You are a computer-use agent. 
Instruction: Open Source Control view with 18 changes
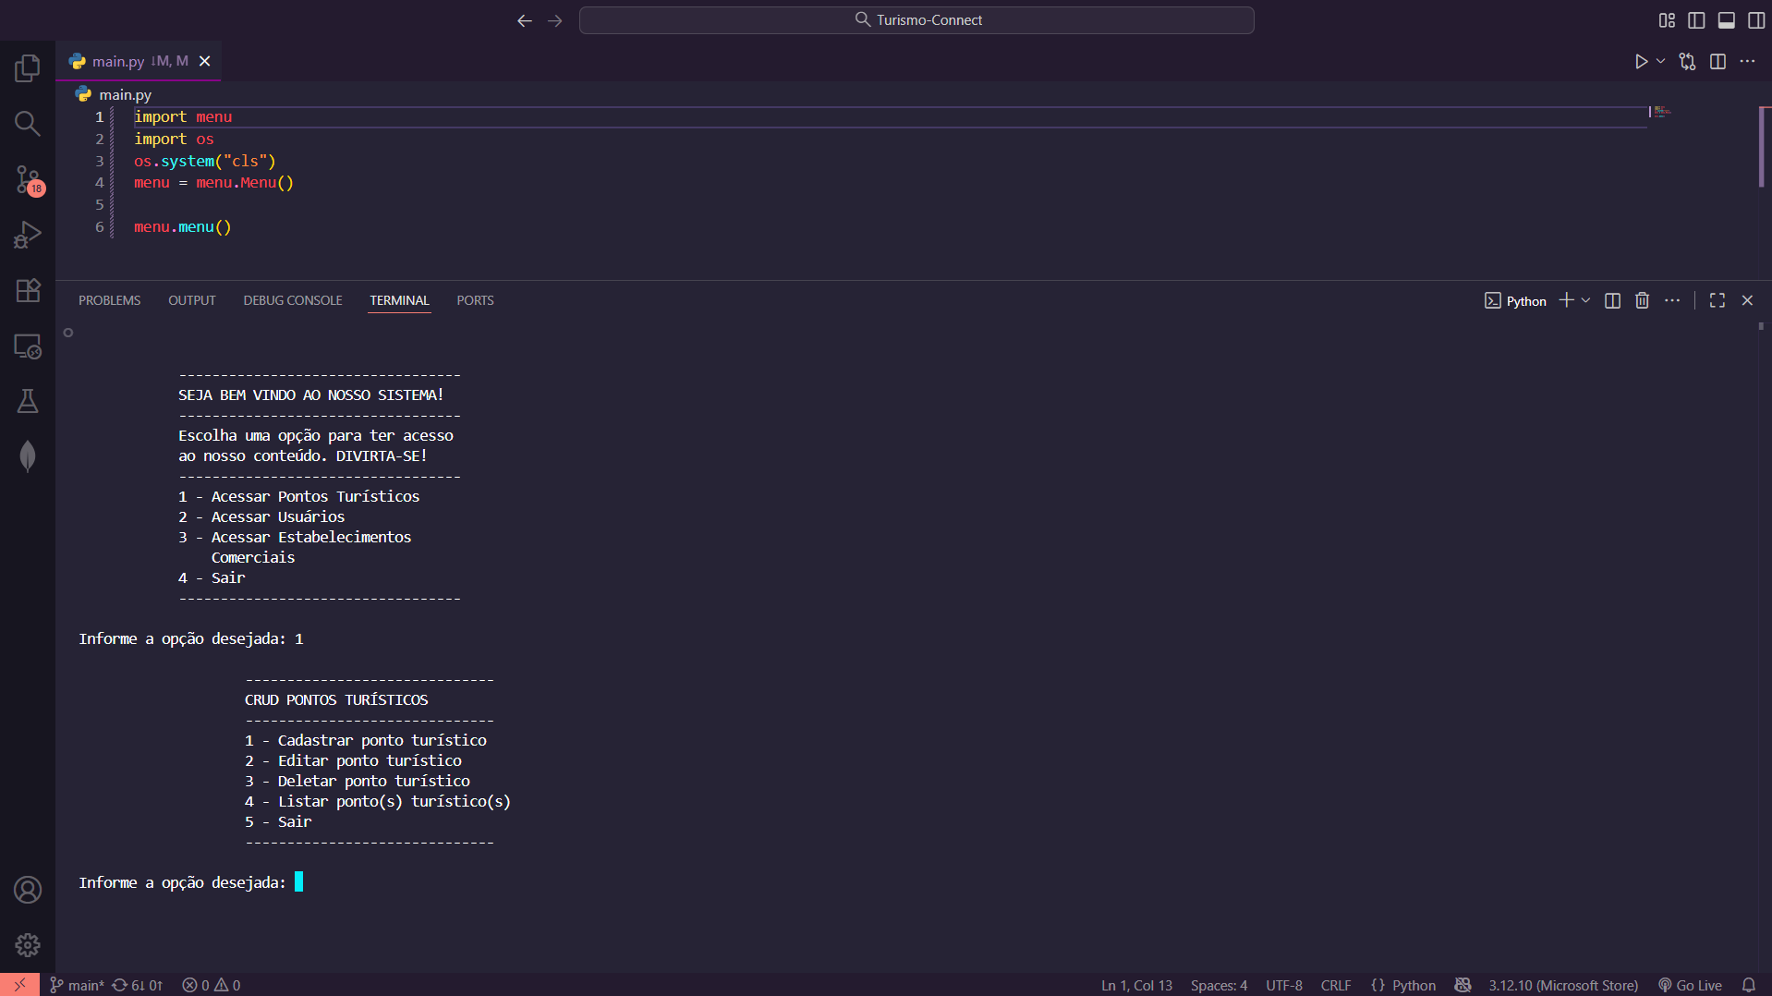(28, 179)
